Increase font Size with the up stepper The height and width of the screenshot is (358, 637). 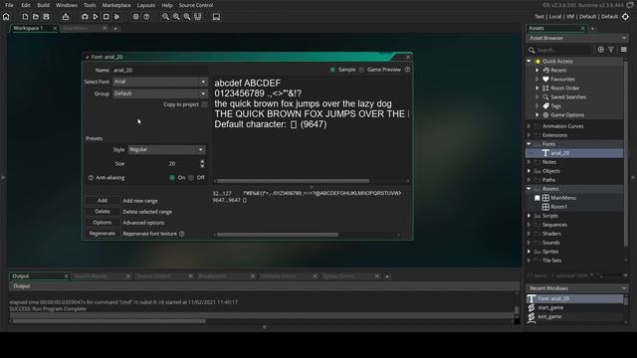click(202, 161)
